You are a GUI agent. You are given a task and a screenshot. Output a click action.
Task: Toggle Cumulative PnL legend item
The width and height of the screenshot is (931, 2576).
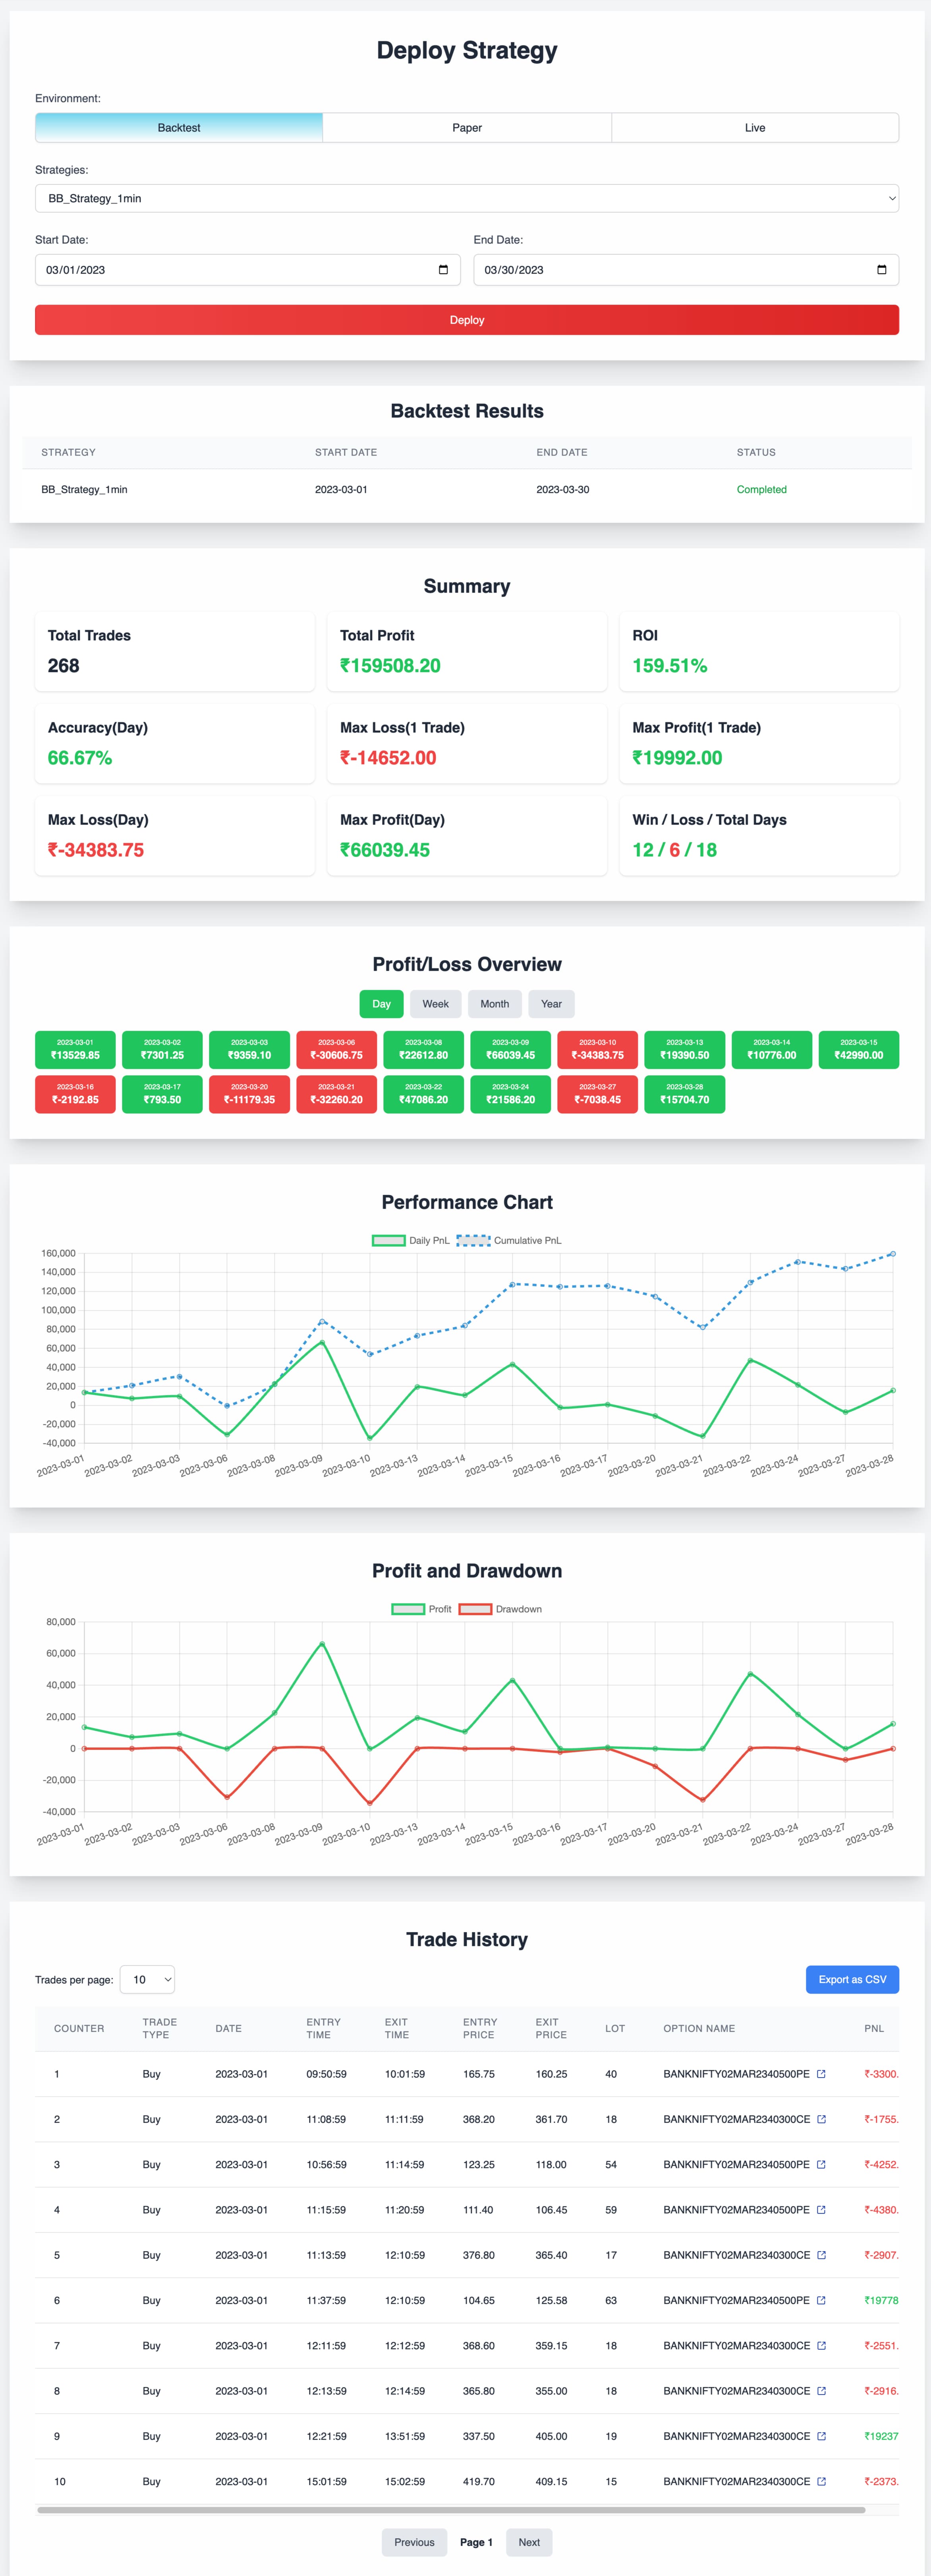510,1240
